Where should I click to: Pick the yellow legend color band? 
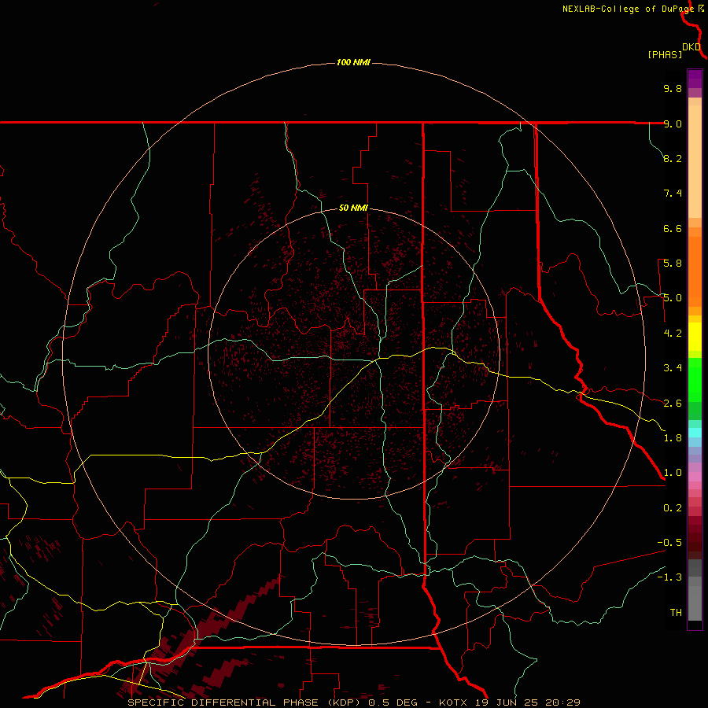(695, 337)
